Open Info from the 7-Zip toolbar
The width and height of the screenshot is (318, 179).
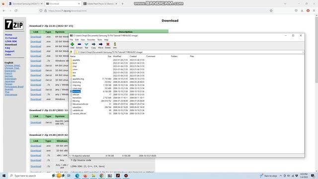[115, 45]
